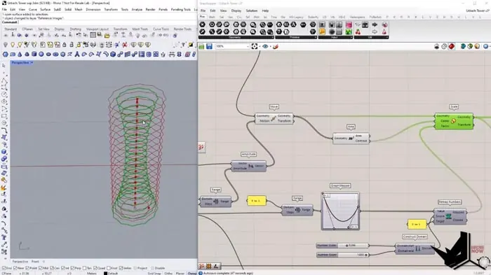Expand the Input panel in Grasshopper ribbon

coord(351,37)
